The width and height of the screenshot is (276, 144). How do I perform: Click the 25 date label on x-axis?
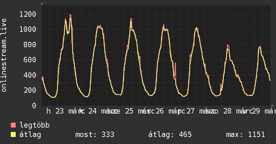click(x=129, y=111)
